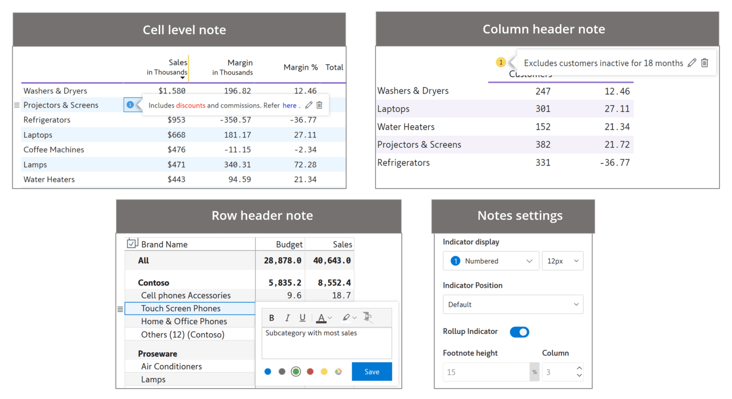Delete the column header note via trash icon
The width and height of the screenshot is (732, 399).
(705, 62)
